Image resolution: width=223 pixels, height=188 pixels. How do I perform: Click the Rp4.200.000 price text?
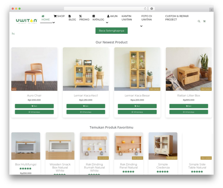pyautogui.click(x=137, y=100)
